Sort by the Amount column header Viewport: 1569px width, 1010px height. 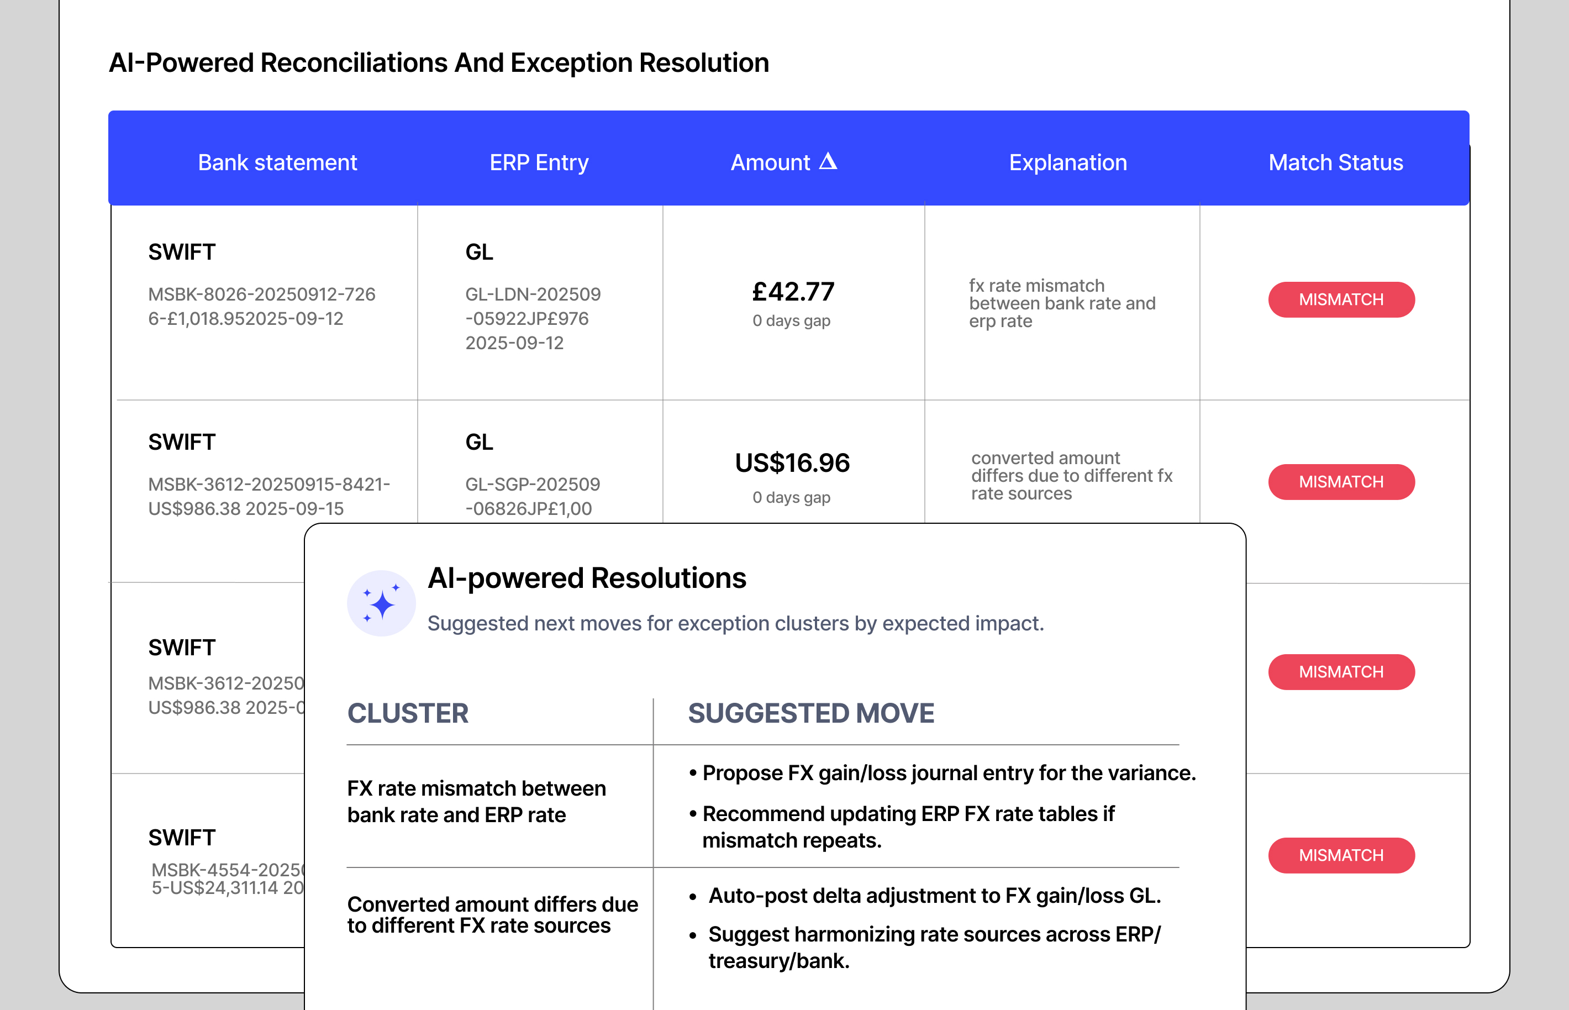[x=770, y=162]
